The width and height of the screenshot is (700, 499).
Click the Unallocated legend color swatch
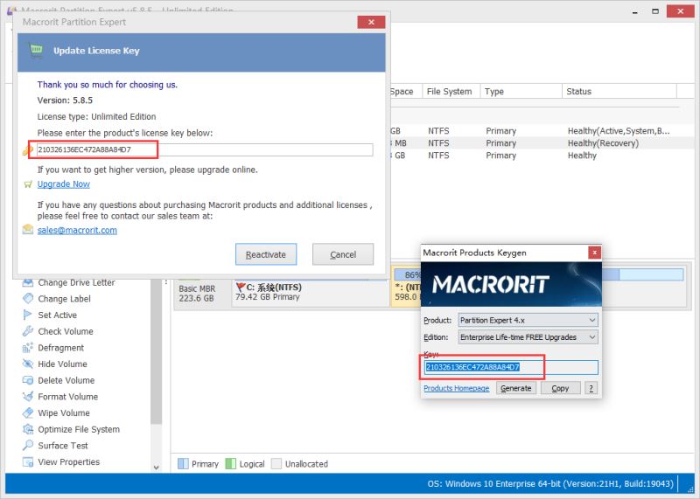(x=276, y=464)
